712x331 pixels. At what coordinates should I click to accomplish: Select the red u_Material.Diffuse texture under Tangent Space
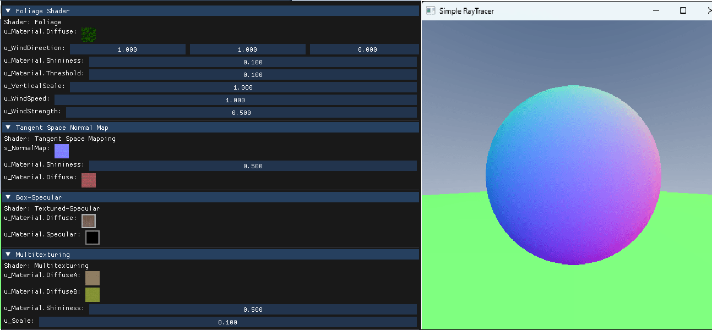(x=89, y=180)
